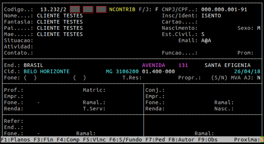Screen dimensions: 264x144
Task: Click the Conj. field label
Action: coord(155,90)
